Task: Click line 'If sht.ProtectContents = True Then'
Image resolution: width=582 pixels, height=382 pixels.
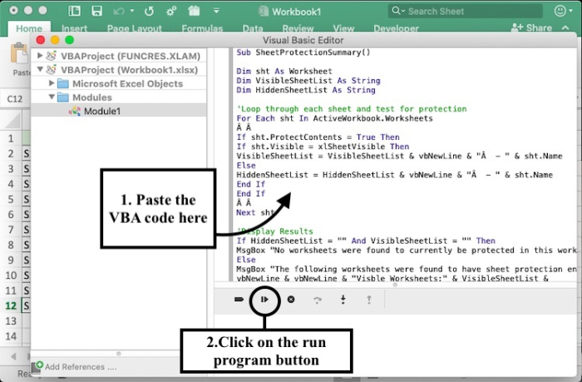Action: click(x=318, y=137)
